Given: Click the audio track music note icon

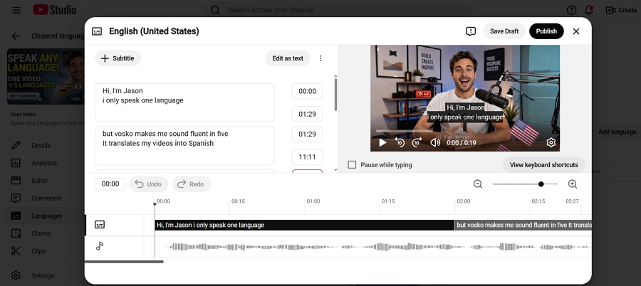Looking at the screenshot, I should (99, 246).
